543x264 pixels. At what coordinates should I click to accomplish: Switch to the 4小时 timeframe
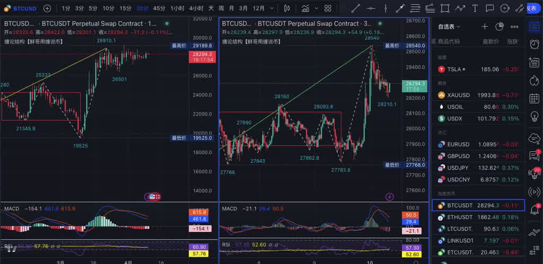(x=196, y=8)
